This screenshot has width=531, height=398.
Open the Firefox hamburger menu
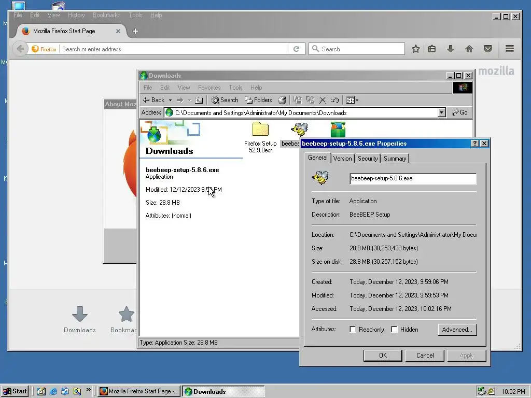510,49
